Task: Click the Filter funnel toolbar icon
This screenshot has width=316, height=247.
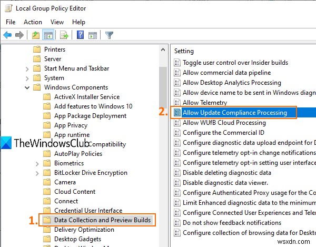Action: (109, 35)
